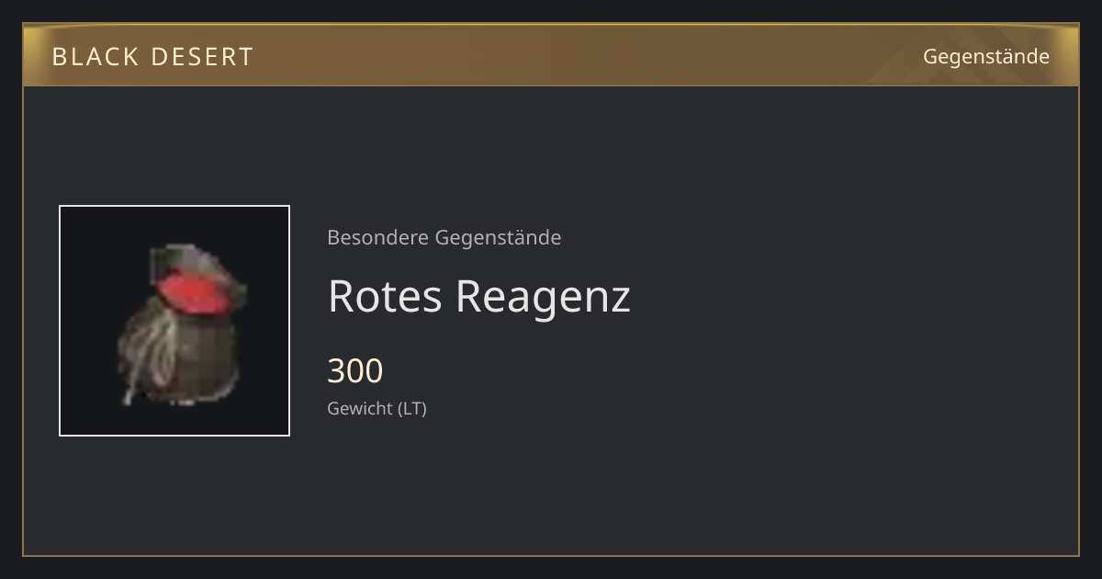1102x579 pixels.
Task: Click the word "Rotes" in the title
Action: (385, 296)
